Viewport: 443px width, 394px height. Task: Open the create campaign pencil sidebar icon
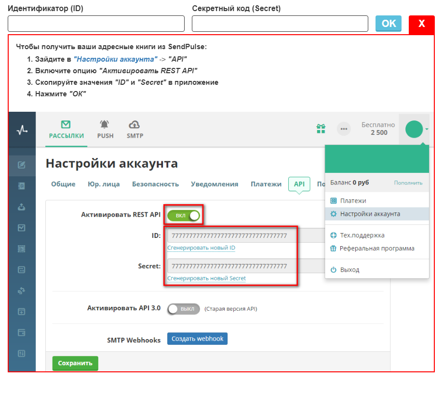pos(22,165)
